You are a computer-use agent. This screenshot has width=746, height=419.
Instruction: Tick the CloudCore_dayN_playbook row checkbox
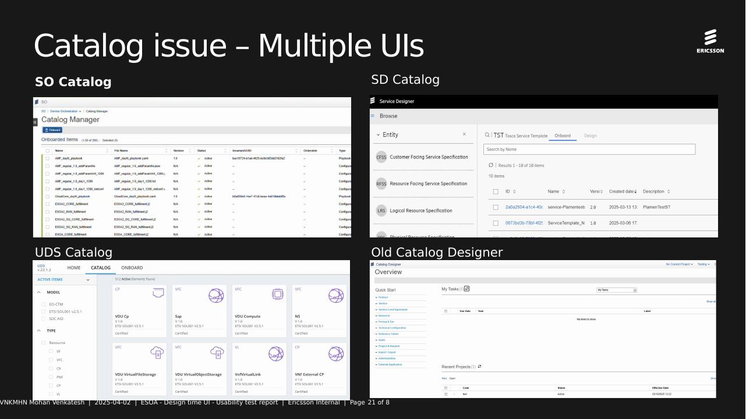coord(48,197)
